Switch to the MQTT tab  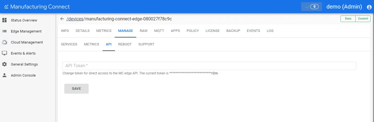(x=159, y=31)
